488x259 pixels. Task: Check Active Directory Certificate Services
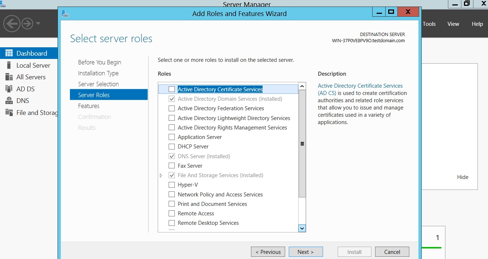pos(172,89)
